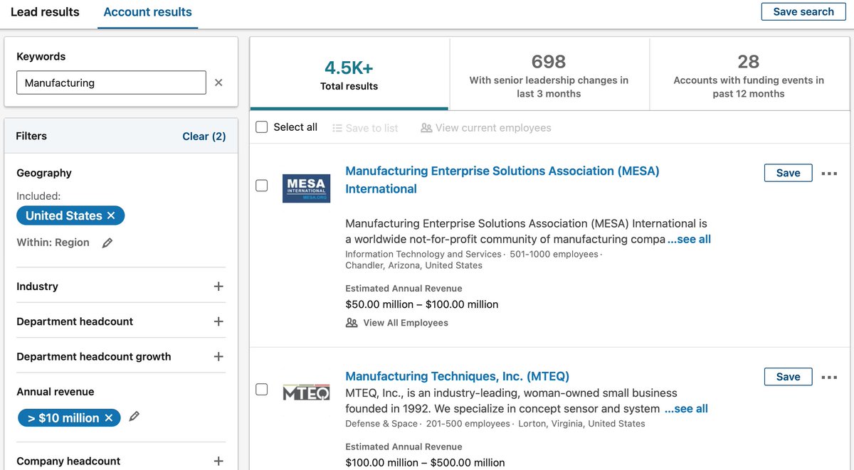Viewport: 854px width, 470px height.
Task: Open more options for MTEQ result
Action: (829, 378)
